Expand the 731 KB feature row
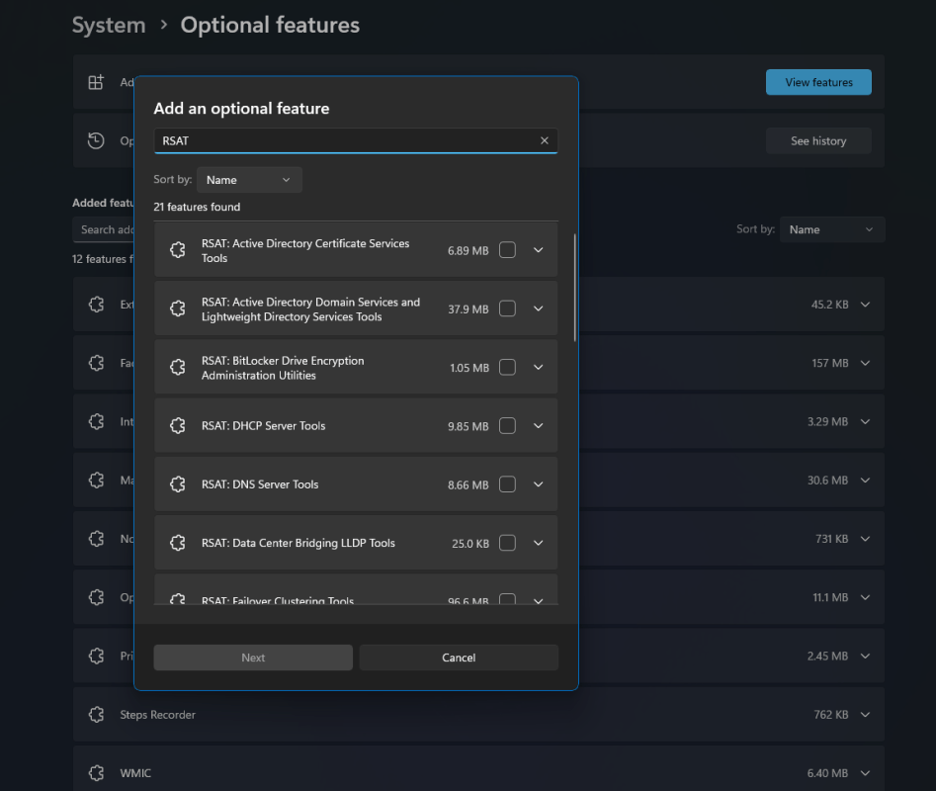This screenshot has width=936, height=791. [865, 539]
